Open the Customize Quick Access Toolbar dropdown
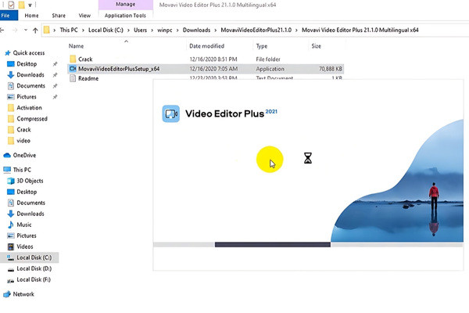Viewport: 469px width, 313px height. (x=30, y=5)
